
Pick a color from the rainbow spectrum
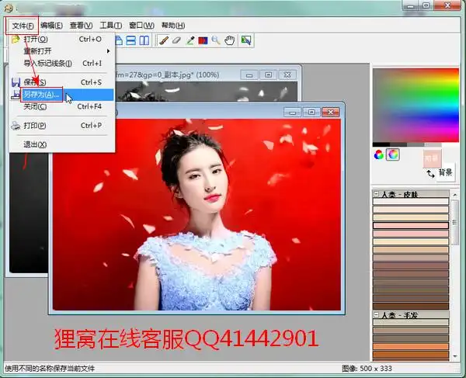click(416, 105)
